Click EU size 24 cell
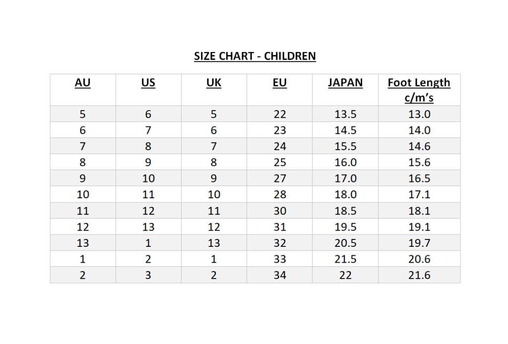 280,146
